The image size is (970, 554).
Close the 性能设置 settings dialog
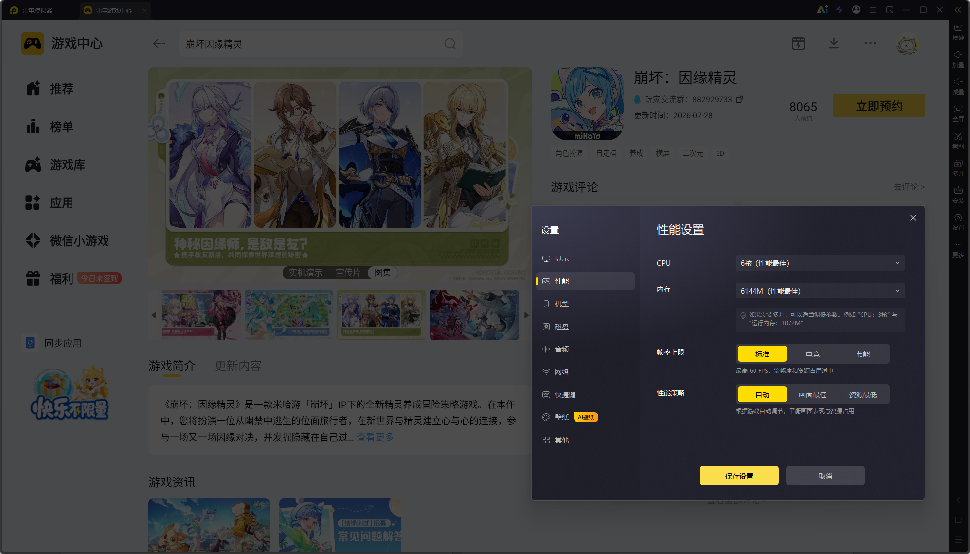[913, 218]
